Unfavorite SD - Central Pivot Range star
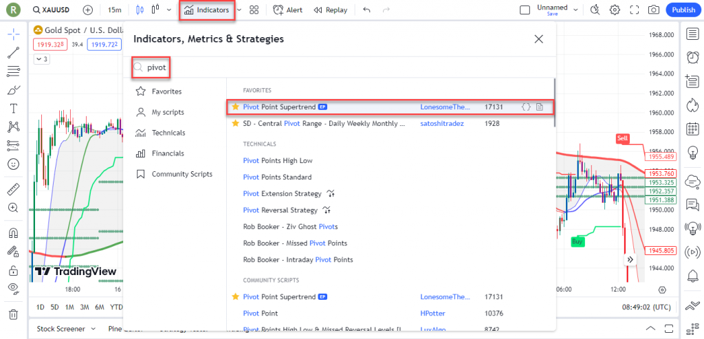 (x=235, y=123)
